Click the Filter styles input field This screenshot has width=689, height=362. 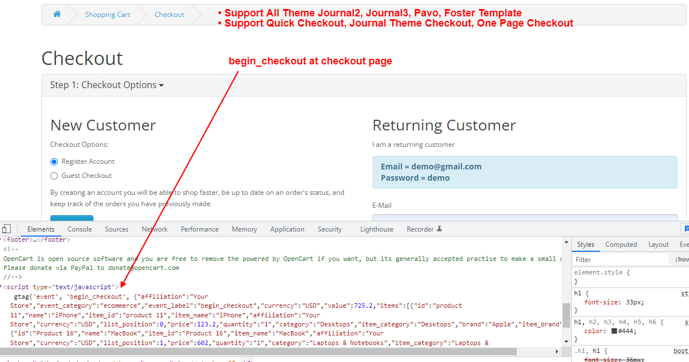(x=620, y=260)
